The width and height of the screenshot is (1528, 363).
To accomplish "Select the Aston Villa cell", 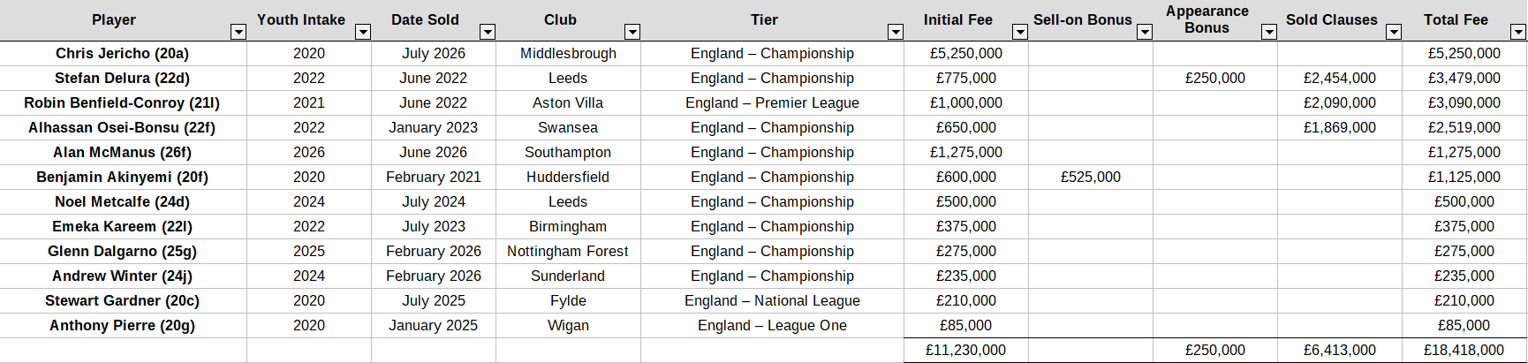I will (568, 102).
